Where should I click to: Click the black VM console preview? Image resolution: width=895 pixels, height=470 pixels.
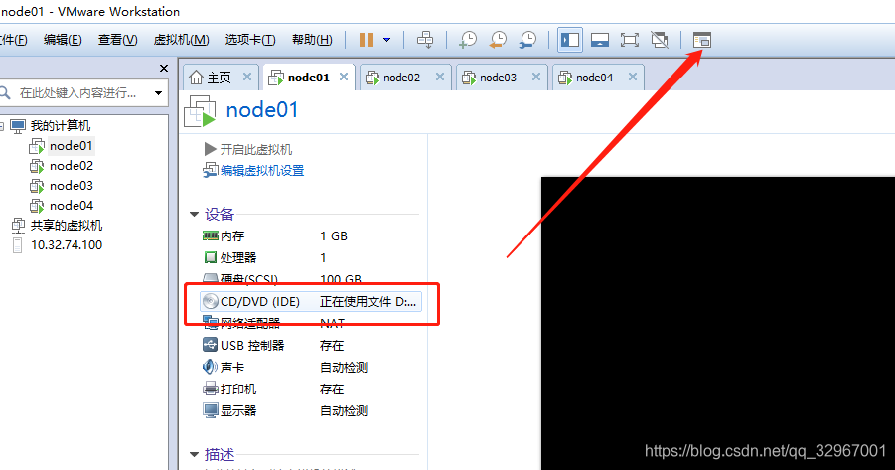(x=718, y=323)
